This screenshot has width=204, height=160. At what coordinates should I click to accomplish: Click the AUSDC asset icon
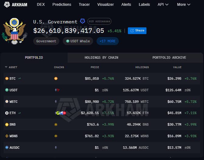pos(7,148)
